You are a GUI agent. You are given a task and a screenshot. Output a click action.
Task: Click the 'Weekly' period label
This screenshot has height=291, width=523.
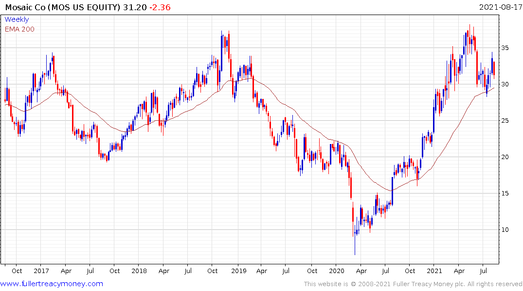[x=17, y=19]
